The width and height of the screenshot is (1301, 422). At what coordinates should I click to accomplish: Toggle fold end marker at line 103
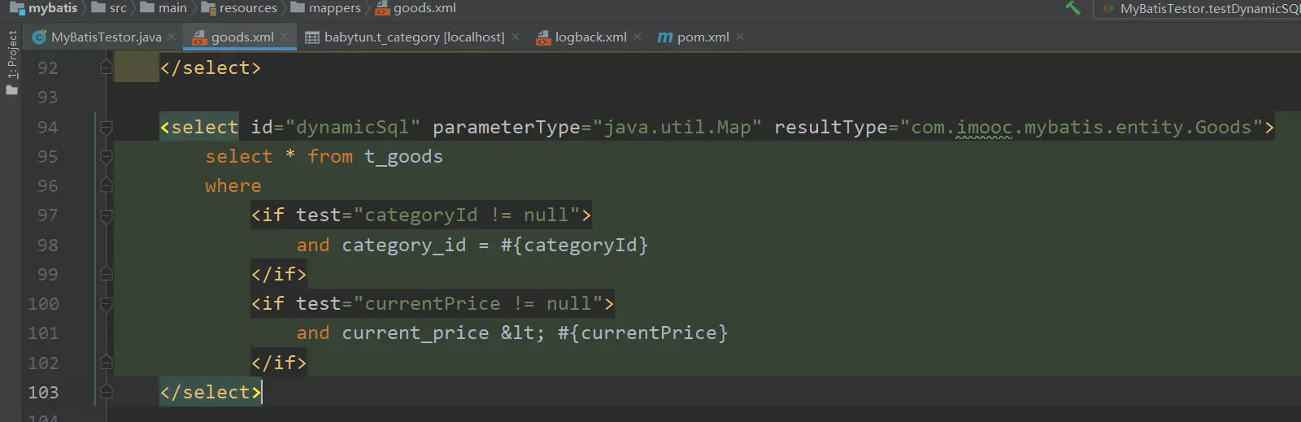click(106, 392)
